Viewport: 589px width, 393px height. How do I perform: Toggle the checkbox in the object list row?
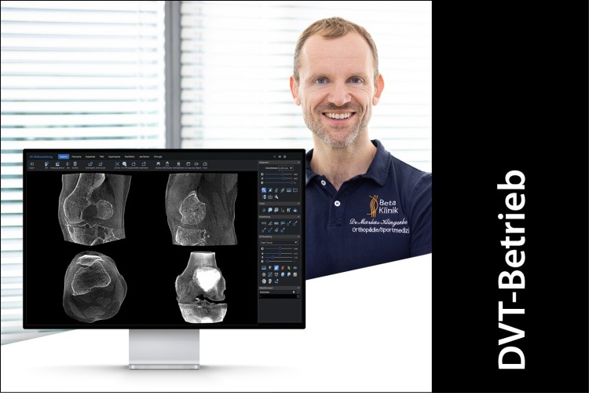point(297,295)
